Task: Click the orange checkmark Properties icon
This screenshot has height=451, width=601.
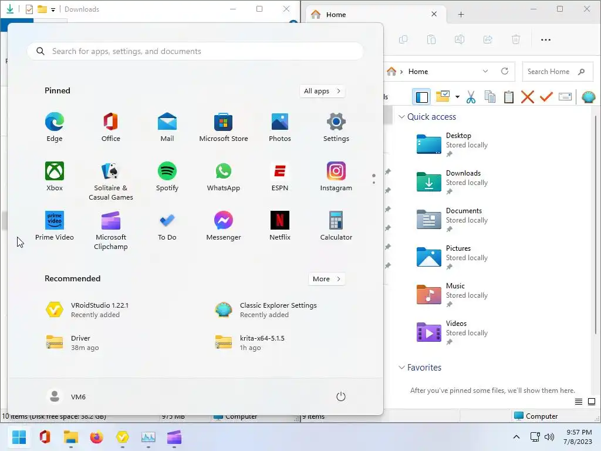Action: click(546, 97)
